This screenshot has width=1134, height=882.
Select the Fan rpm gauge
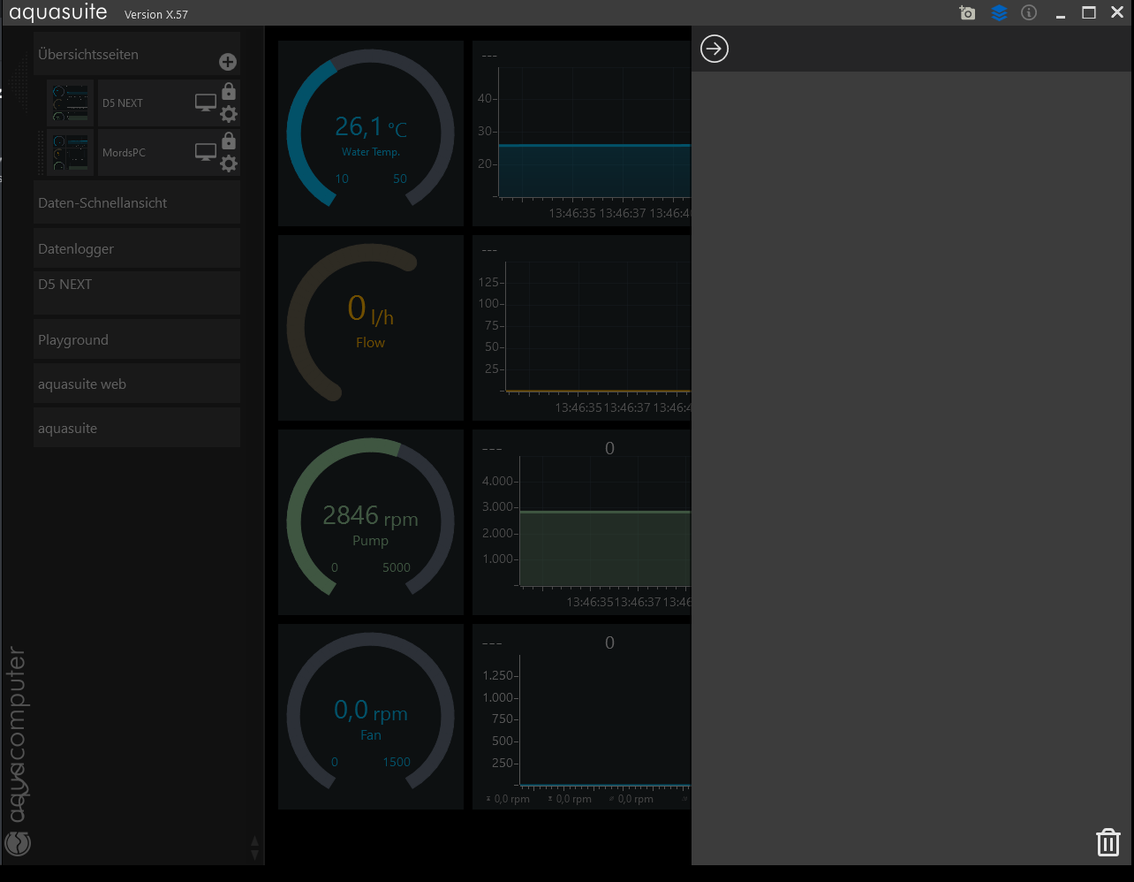point(371,717)
